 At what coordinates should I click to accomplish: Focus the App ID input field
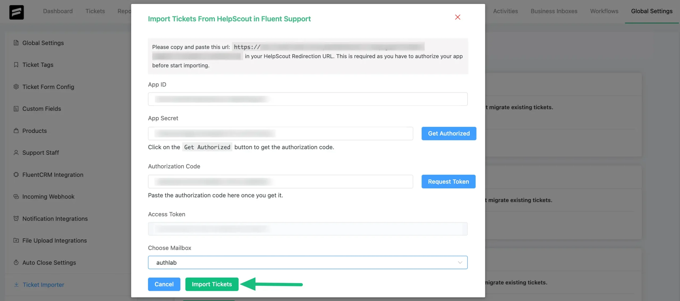[308, 99]
